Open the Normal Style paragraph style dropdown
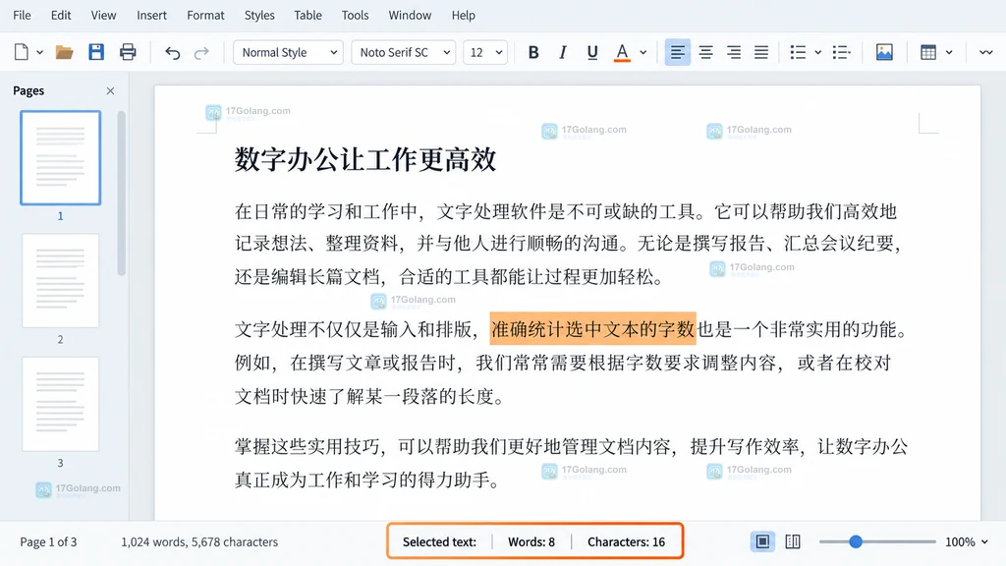The height and width of the screenshot is (566, 1006). (288, 53)
